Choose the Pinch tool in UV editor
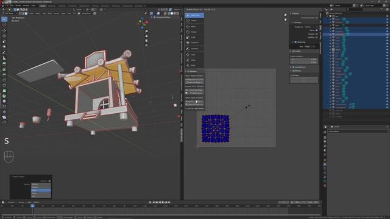The height and width of the screenshot is (219, 390). click(x=194, y=65)
